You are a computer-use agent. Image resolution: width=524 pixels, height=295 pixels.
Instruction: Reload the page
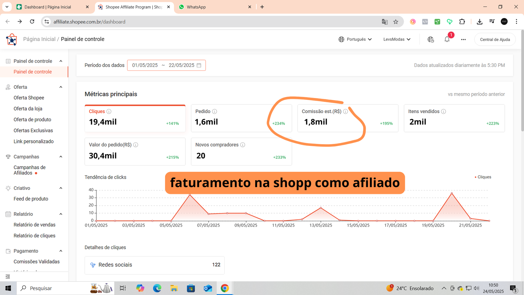(32, 22)
